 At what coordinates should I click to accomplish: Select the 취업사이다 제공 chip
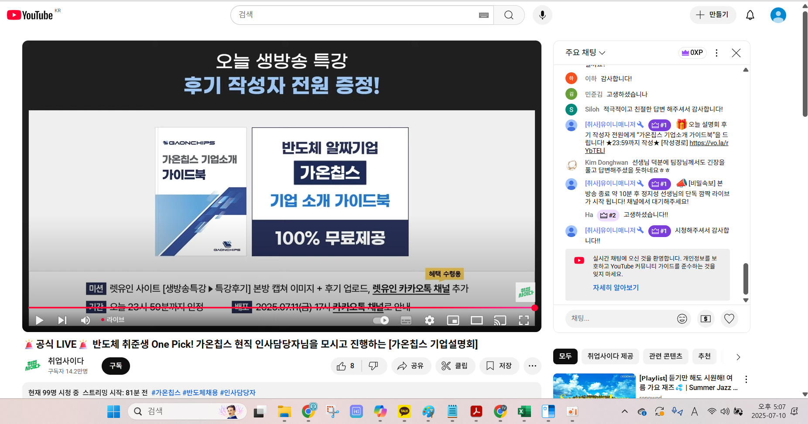coord(610,356)
